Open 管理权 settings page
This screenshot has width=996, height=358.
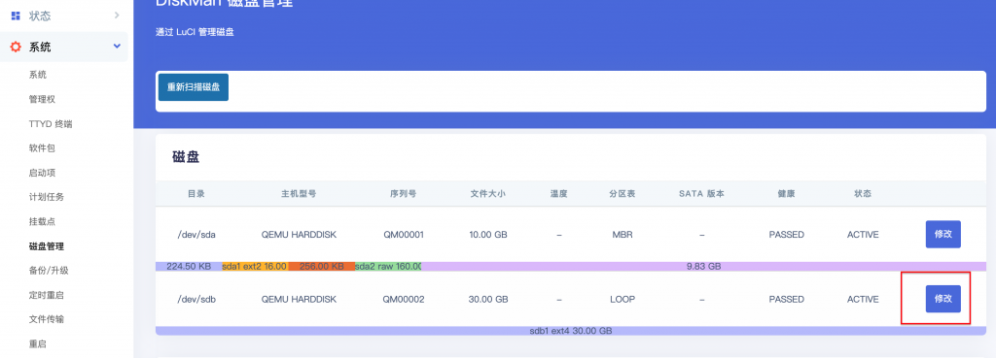43,100
